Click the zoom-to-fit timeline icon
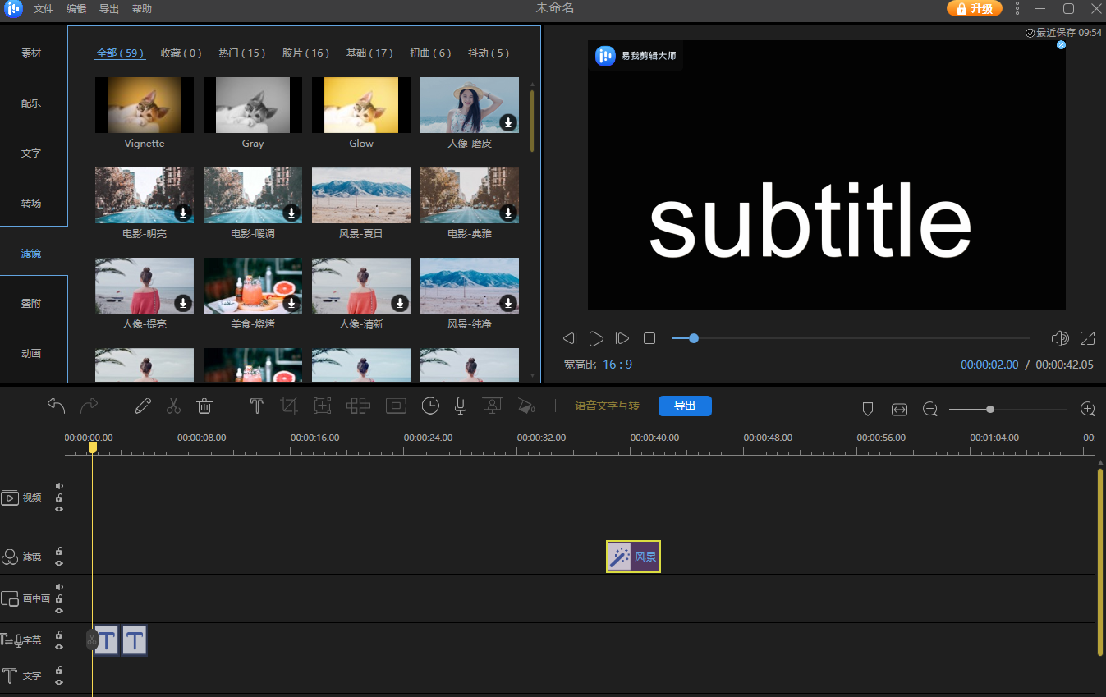Image resolution: width=1106 pixels, height=697 pixels. click(899, 409)
